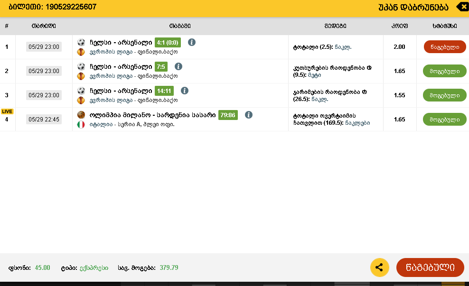The image size is (469, 286).
Task: Close the ticket with the X icon
Action: 463,7
